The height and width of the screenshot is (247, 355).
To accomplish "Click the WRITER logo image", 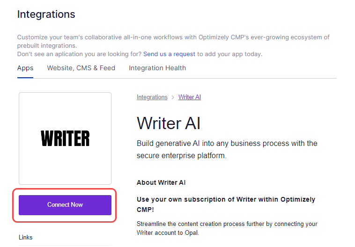I will pyautogui.click(x=65, y=138).
